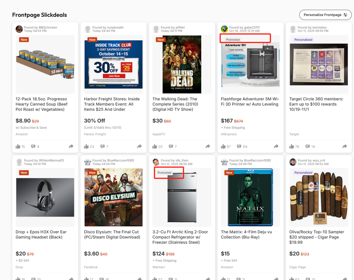This screenshot has height=280, width=354.
Task: Open comments on the Progresso Soup deal
Action: [x=33, y=146]
